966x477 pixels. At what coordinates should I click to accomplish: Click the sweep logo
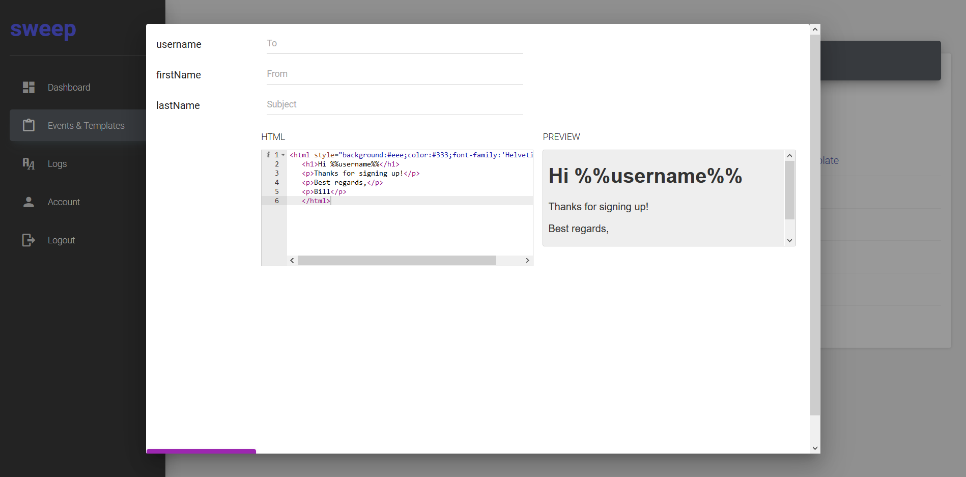43,30
